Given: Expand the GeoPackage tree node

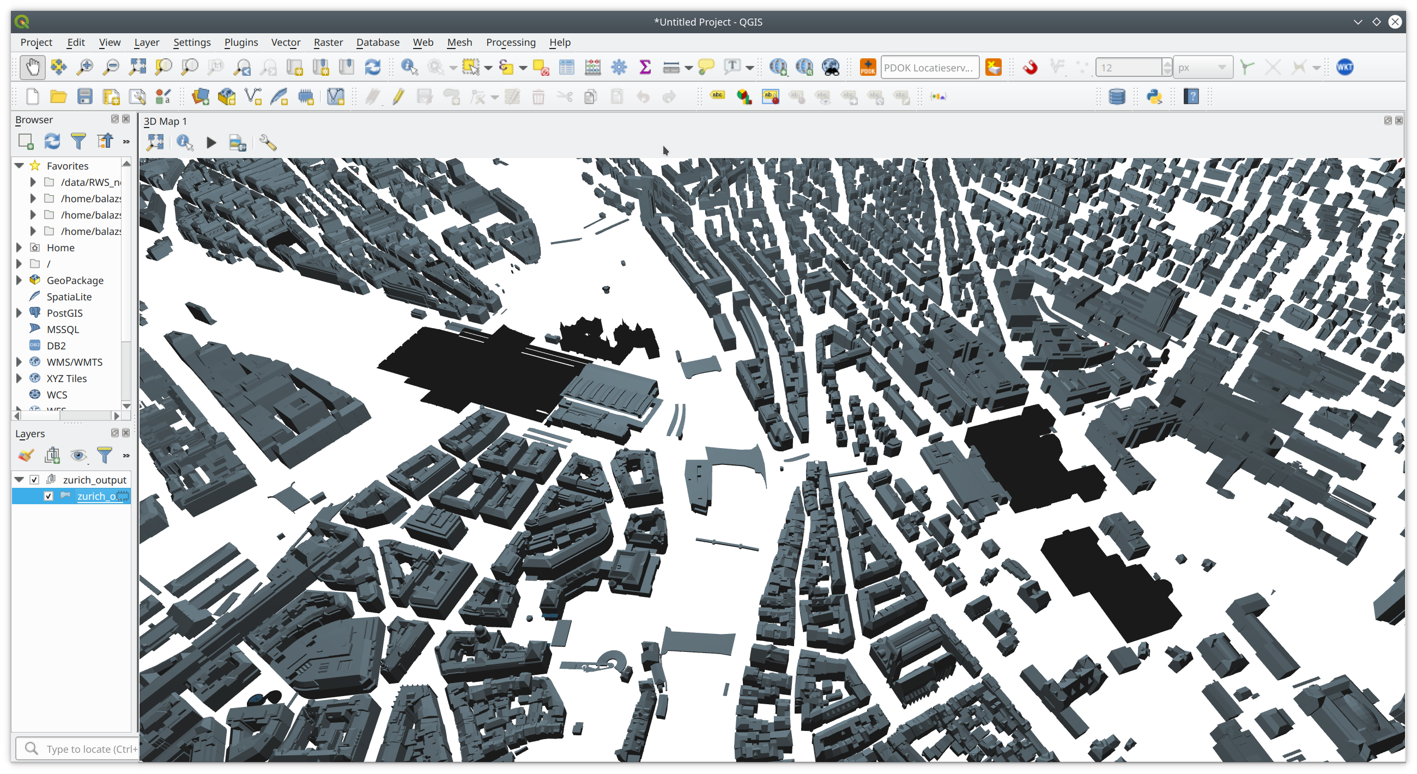Looking at the screenshot, I should (19, 280).
